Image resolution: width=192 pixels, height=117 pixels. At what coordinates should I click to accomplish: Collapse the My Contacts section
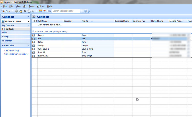point(29,25)
